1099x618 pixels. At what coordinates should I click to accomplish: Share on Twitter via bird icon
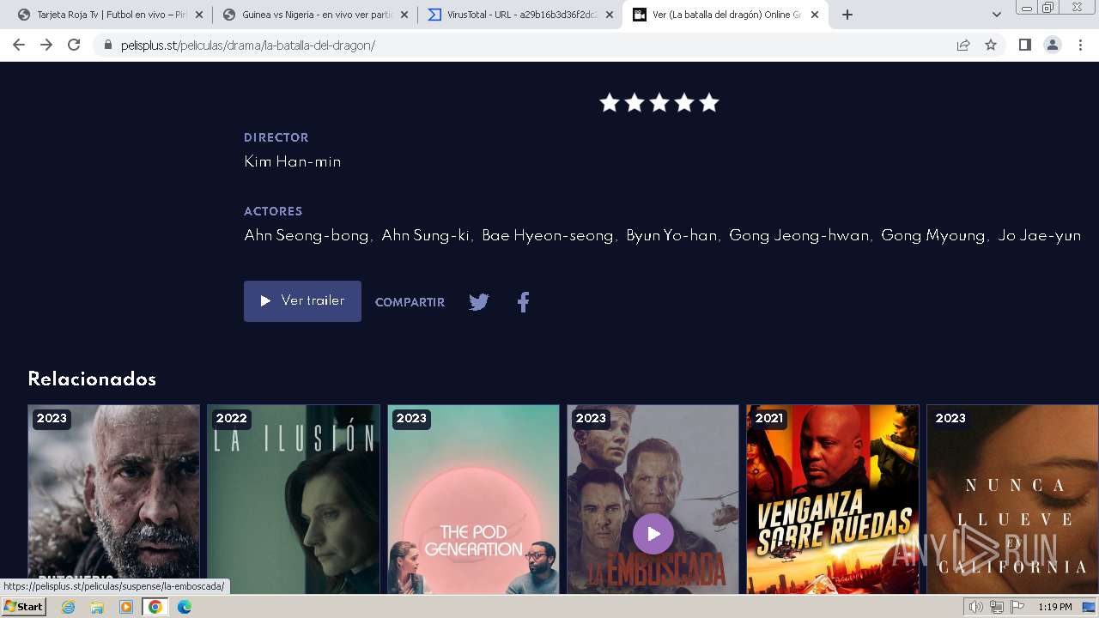click(479, 302)
